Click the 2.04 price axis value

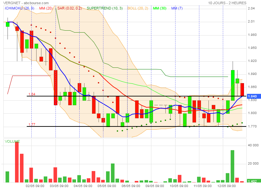[x=251, y=8]
